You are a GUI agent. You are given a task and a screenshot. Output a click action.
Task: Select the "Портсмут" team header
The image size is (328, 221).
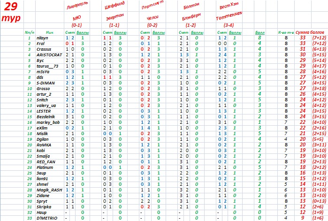pyautogui.click(x=152, y=7)
